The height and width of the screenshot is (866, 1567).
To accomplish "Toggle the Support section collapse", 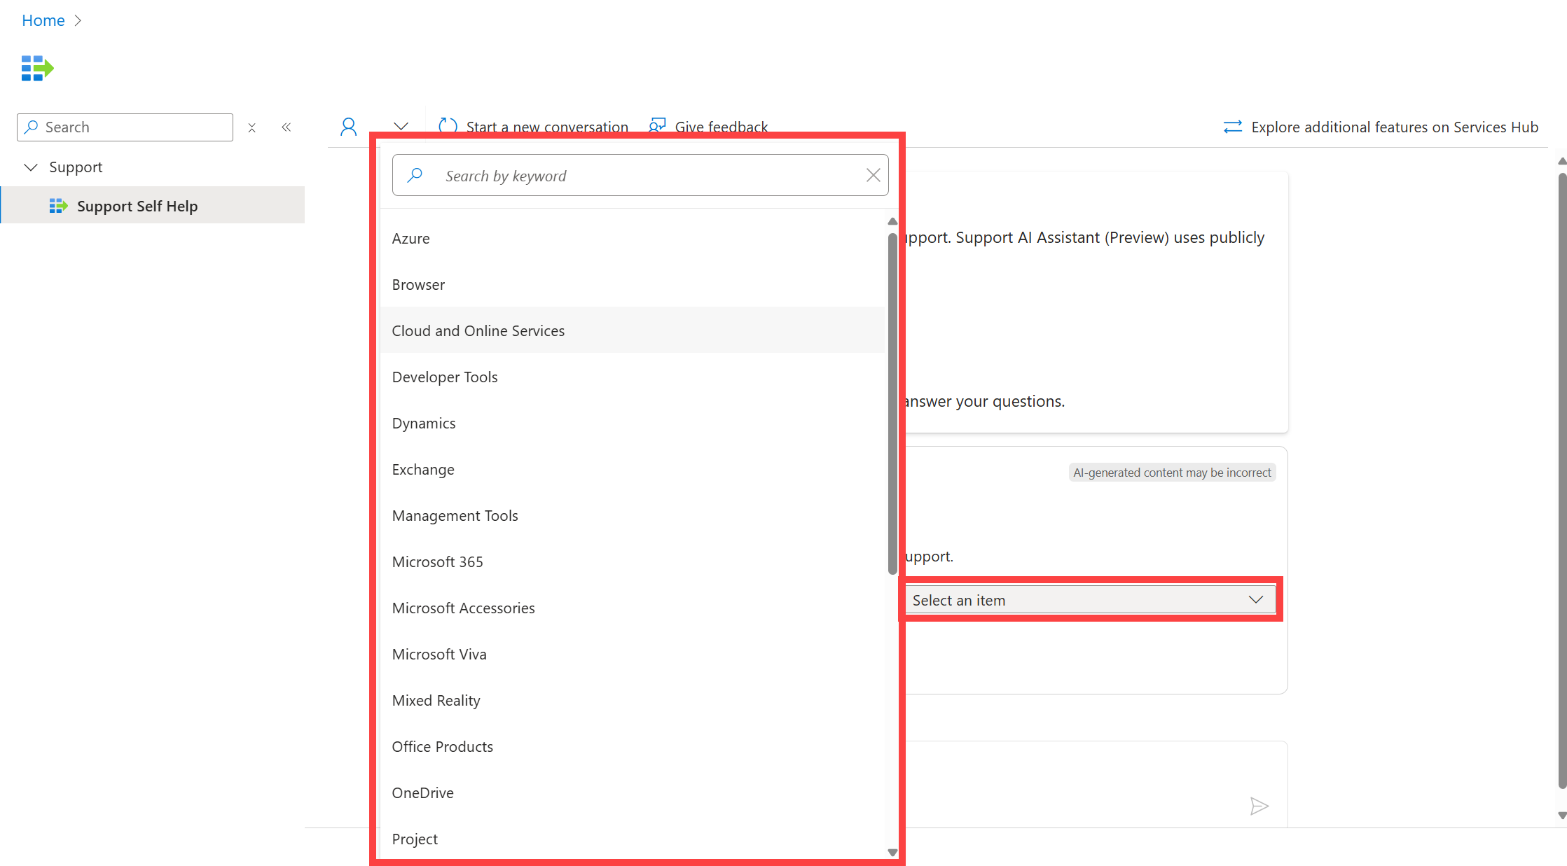I will point(31,167).
